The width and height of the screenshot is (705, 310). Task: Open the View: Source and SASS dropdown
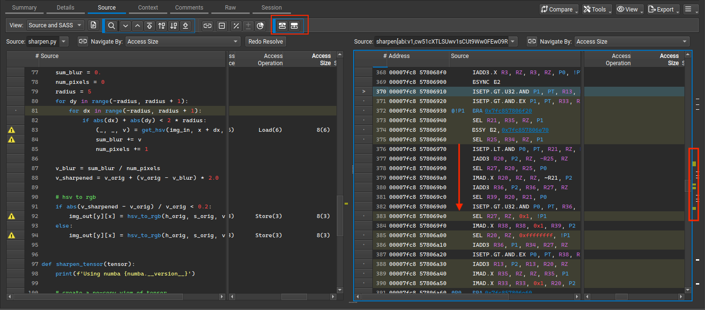pyautogui.click(x=54, y=25)
